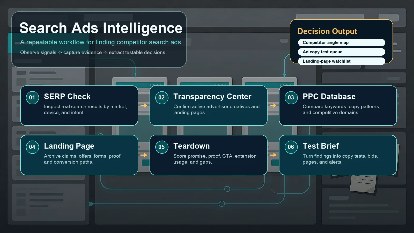Click the Search Ads Intelligence title
Image resolution: width=414 pixels, height=233 pixels.
click(x=101, y=28)
